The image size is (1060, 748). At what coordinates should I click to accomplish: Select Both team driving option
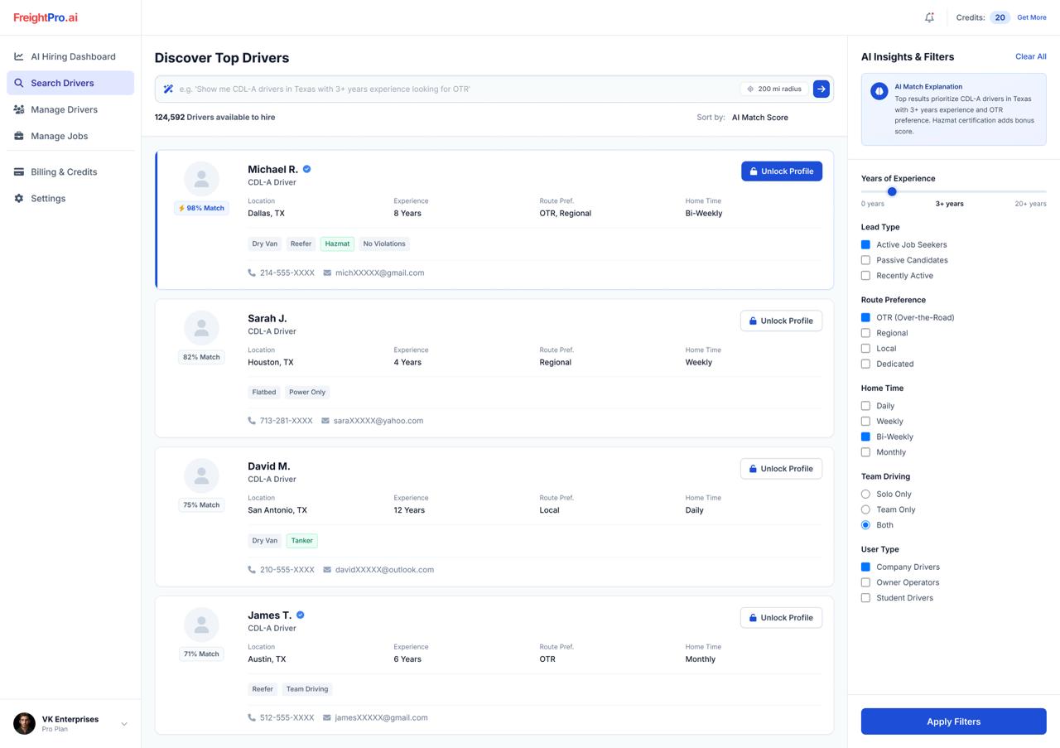(x=865, y=525)
